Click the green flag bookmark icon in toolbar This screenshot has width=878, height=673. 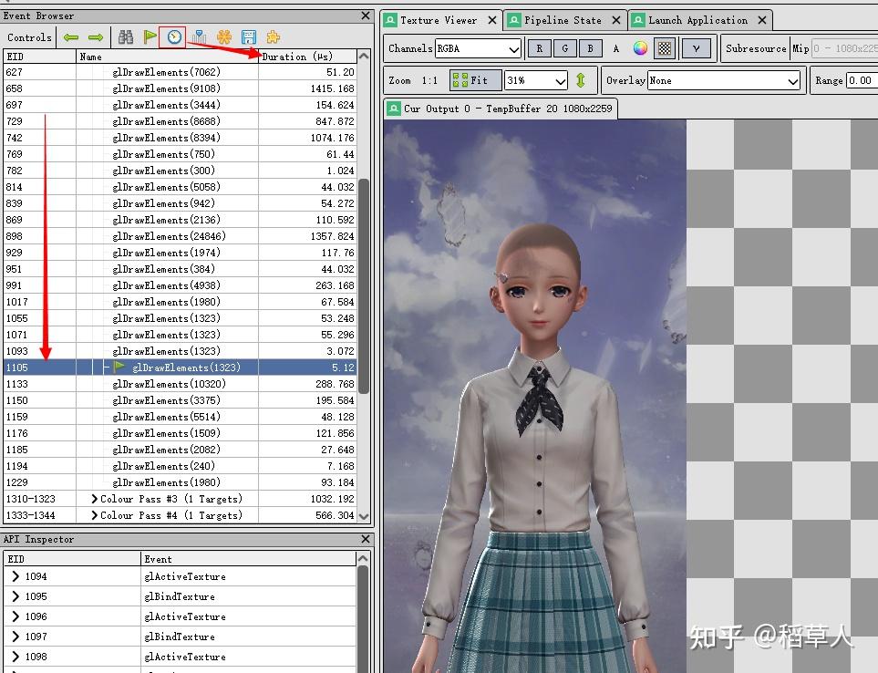point(150,37)
